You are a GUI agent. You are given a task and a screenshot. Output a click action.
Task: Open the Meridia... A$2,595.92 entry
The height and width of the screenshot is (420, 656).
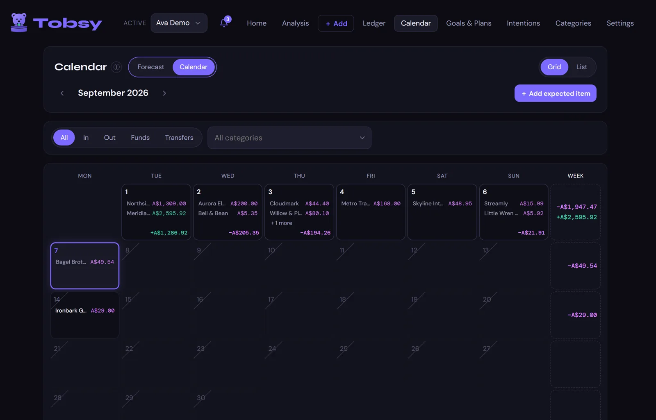(x=156, y=213)
